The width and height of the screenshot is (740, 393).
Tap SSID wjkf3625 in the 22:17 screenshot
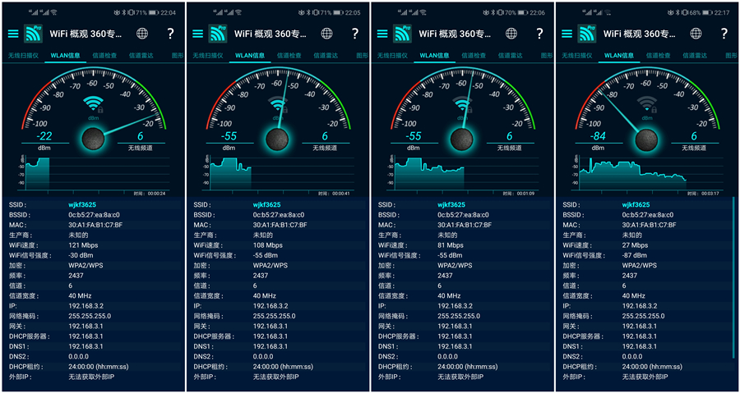click(x=636, y=205)
